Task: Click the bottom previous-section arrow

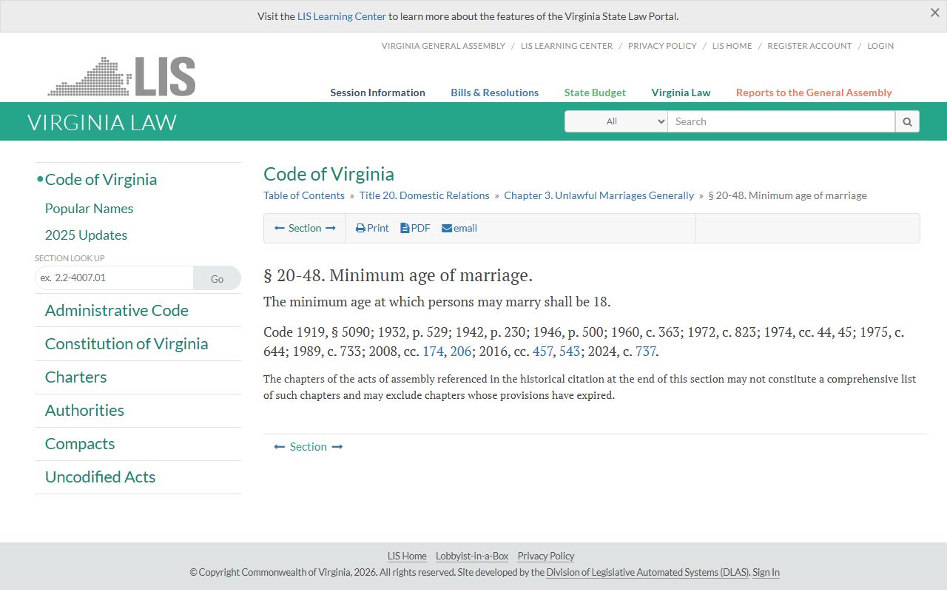Action: pyautogui.click(x=280, y=446)
